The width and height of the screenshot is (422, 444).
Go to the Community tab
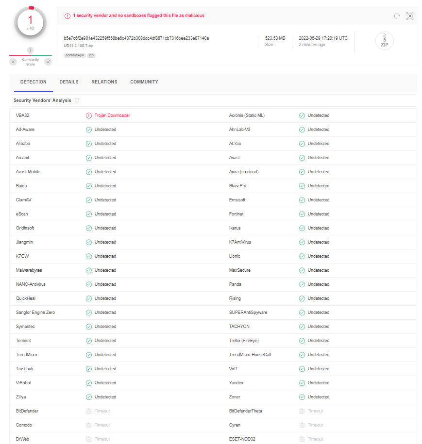(x=144, y=82)
